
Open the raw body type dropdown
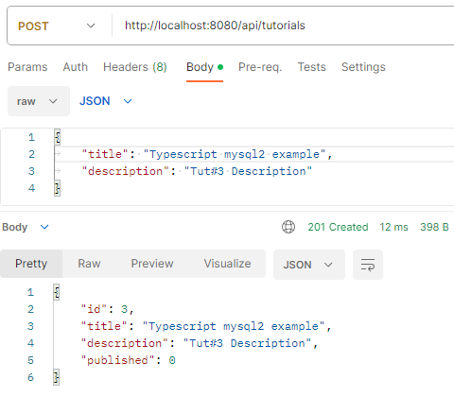click(39, 101)
